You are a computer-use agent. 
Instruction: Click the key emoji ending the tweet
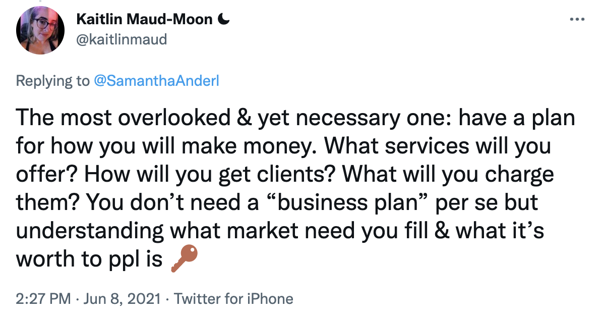(x=185, y=259)
